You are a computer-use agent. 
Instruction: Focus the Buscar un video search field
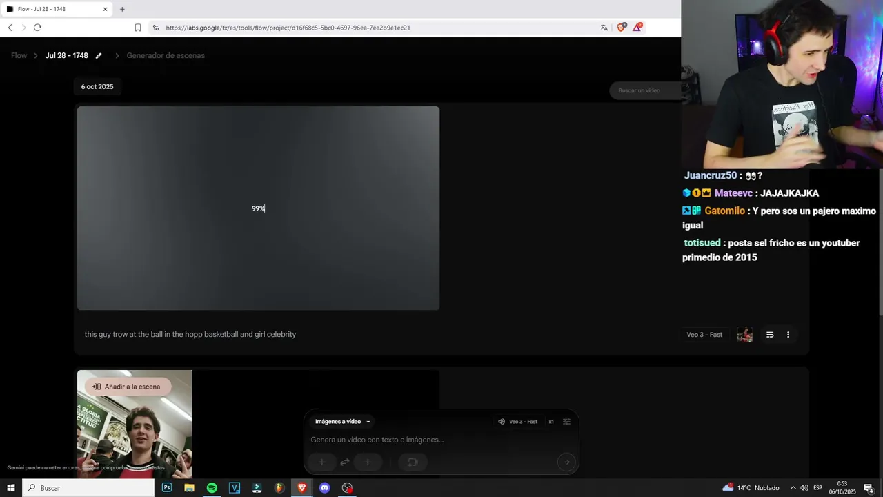(x=645, y=90)
